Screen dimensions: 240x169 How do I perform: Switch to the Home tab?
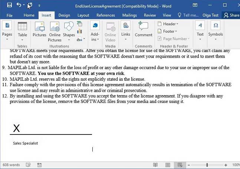click(x=29, y=15)
